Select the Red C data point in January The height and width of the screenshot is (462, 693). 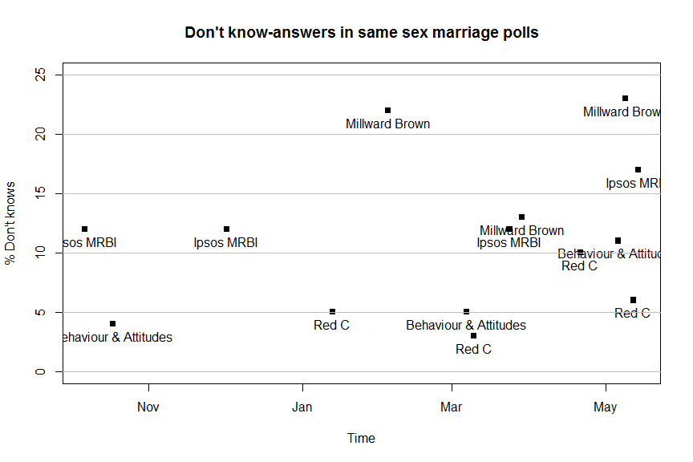coord(332,311)
